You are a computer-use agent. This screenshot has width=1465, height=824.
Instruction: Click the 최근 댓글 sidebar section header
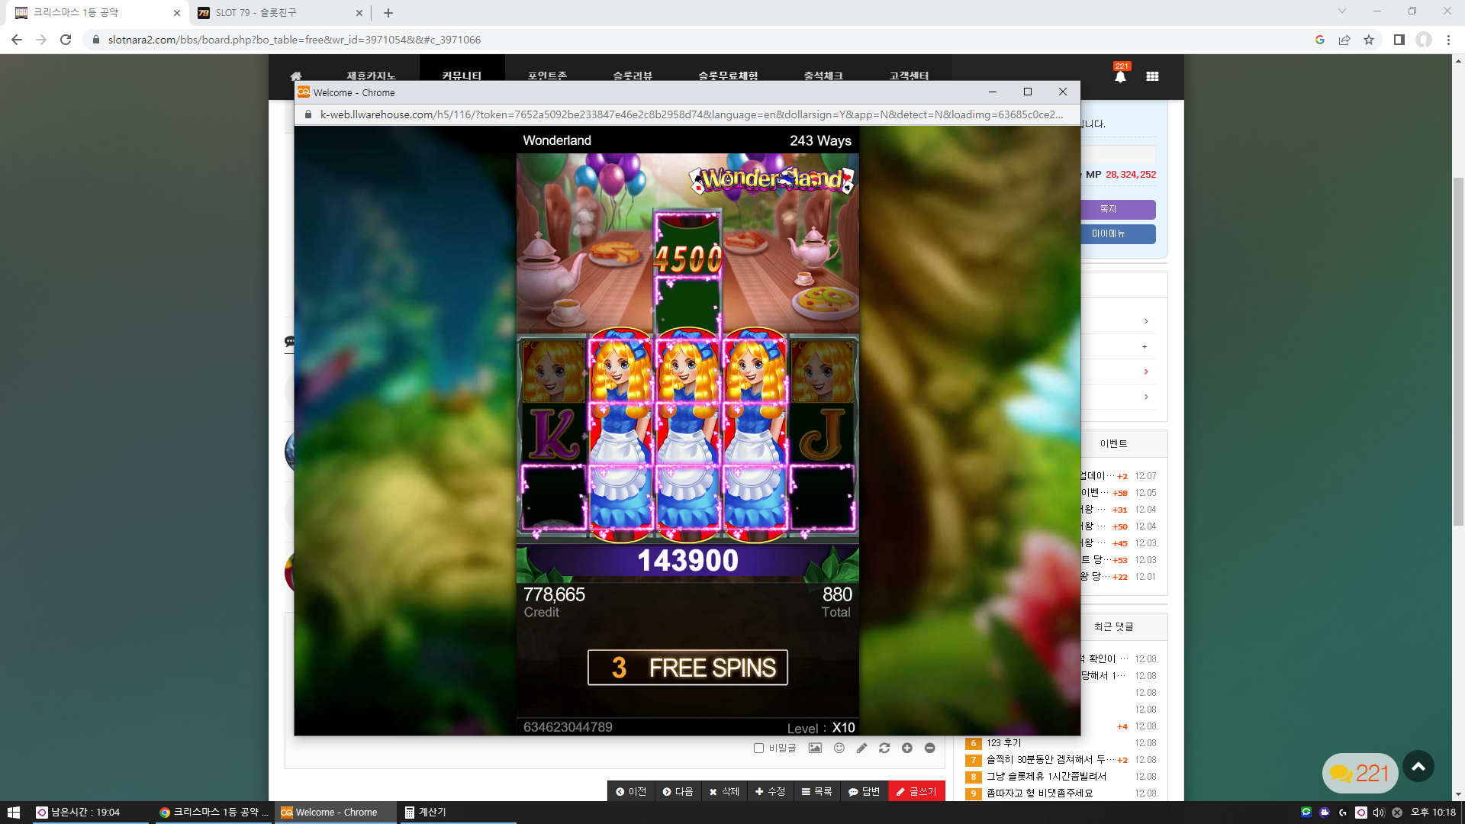pos(1113,627)
